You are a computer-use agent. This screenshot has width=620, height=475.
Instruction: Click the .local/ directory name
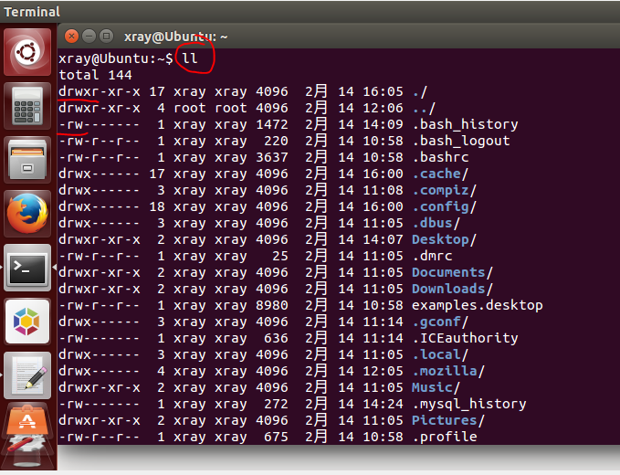pyautogui.click(x=440, y=354)
